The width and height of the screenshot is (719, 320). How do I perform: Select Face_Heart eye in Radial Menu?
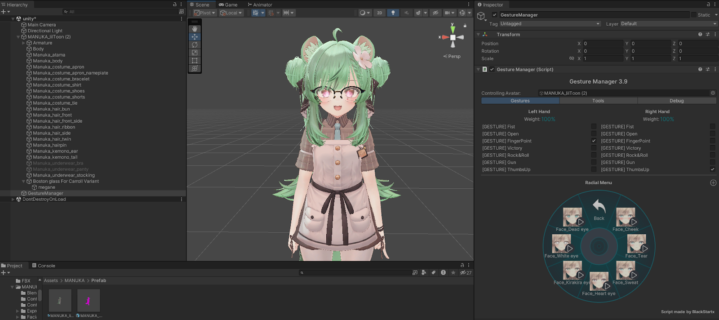point(599,284)
